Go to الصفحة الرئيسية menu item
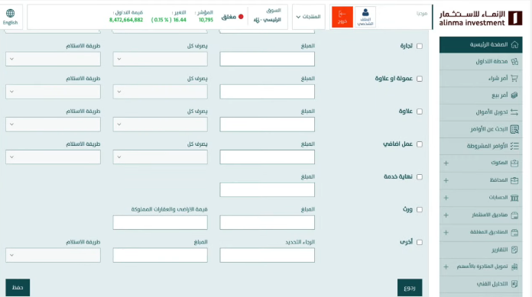This screenshot has width=532, height=297. [x=481, y=45]
